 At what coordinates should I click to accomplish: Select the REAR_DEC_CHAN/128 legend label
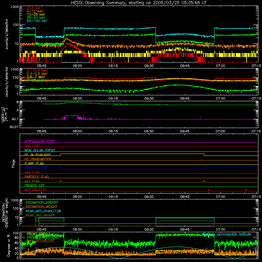pos(43,211)
